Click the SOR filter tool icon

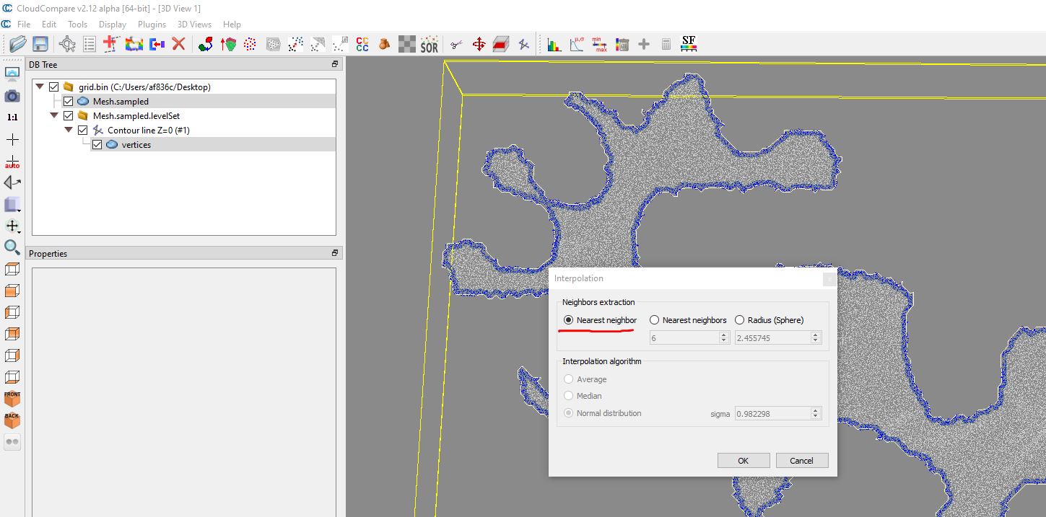point(429,45)
